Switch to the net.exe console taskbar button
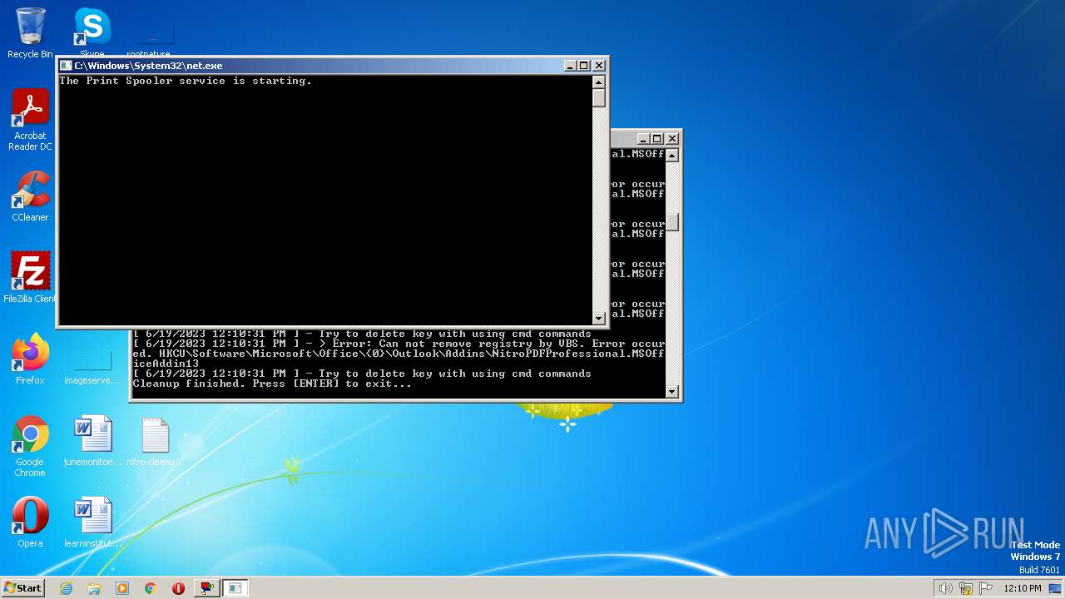The height and width of the screenshot is (599, 1065). coord(235,588)
